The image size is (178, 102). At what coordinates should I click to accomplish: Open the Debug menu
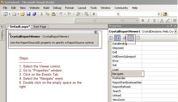tap(57, 8)
